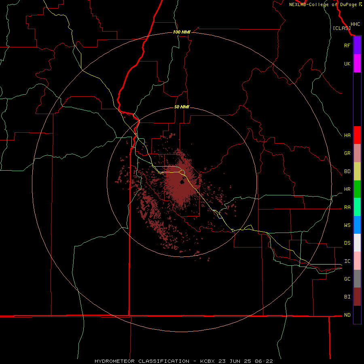Select the IC light pink legend swatch
The image size is (364, 364).
357,261
